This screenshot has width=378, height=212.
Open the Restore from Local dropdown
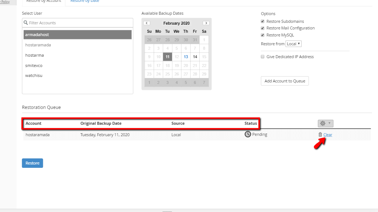(x=293, y=44)
